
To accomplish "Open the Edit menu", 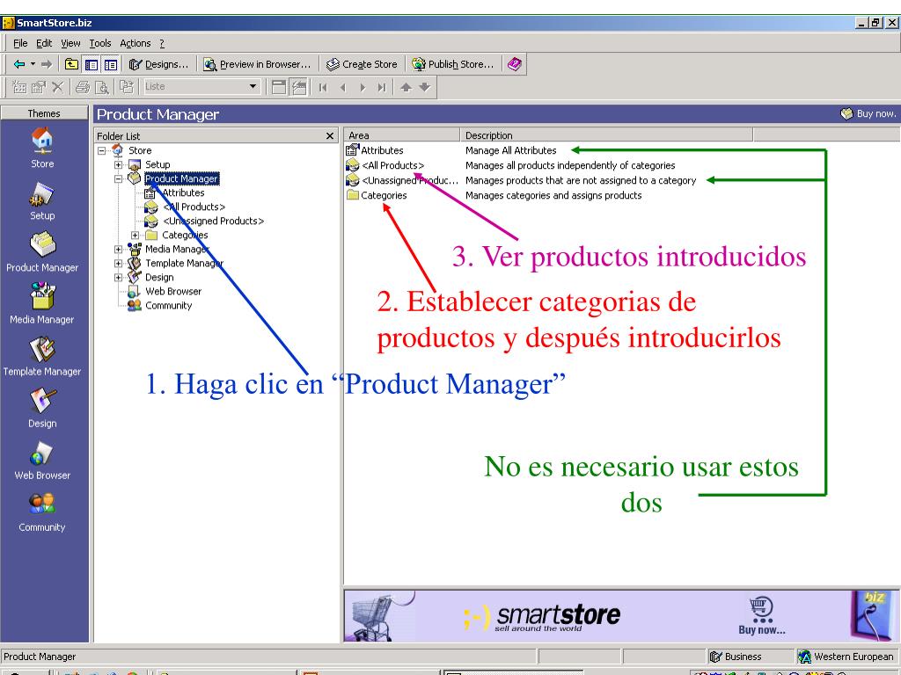I will (x=44, y=43).
